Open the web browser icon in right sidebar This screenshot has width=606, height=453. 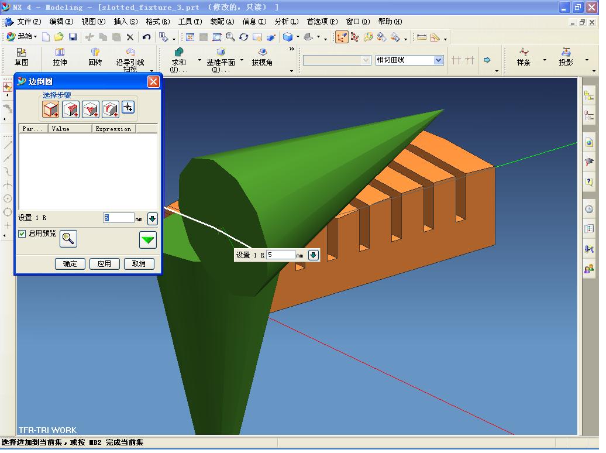click(588, 142)
